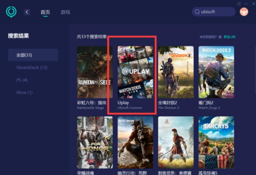This screenshot has height=175, width=256.
Task: Go back using the left arrow button
Action: point(27,12)
